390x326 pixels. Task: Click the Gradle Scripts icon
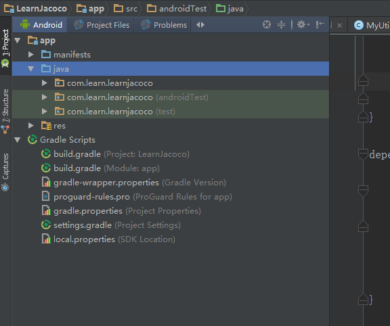pyautogui.click(x=32, y=139)
